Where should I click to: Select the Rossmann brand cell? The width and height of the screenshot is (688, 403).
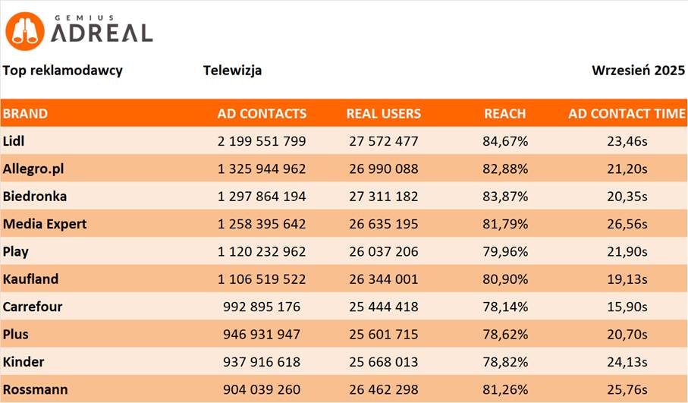coord(35,390)
